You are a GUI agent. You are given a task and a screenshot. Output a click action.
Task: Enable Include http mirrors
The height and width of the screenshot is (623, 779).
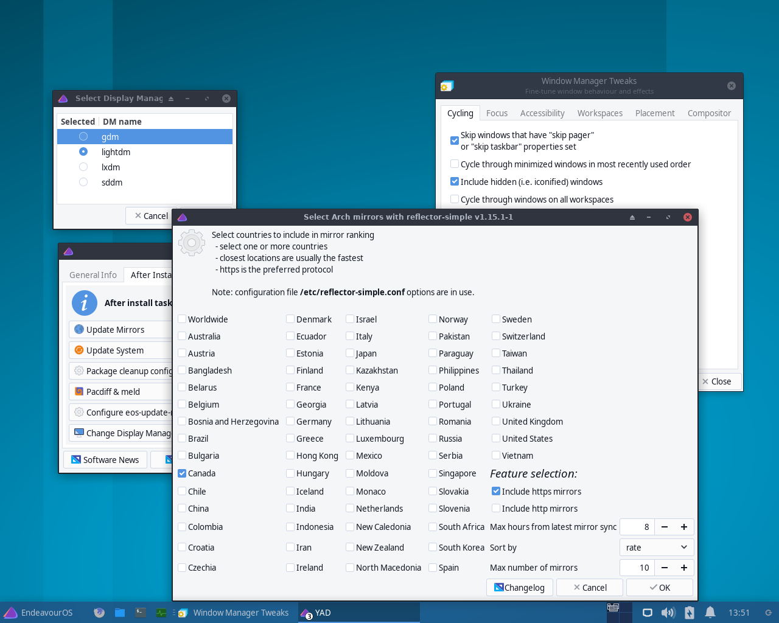[496, 508]
